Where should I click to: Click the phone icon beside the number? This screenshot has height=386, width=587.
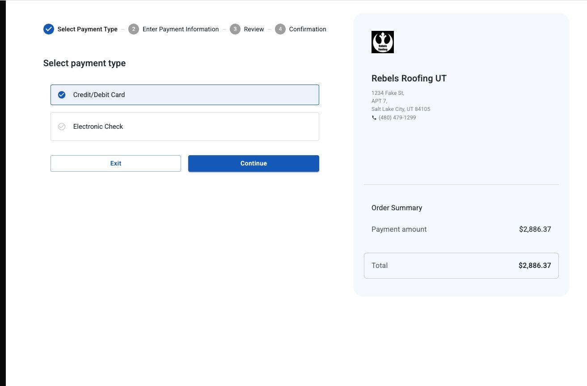[x=374, y=118]
